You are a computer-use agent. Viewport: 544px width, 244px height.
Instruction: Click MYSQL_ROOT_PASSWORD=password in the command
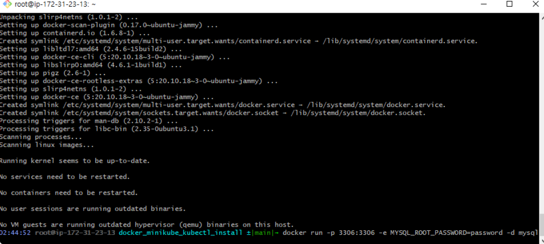[446, 232]
